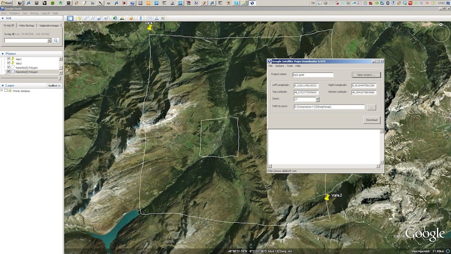This screenshot has width=451, height=254.
Task: Click the Add Placemark pushpin icon
Action: tap(79, 18)
